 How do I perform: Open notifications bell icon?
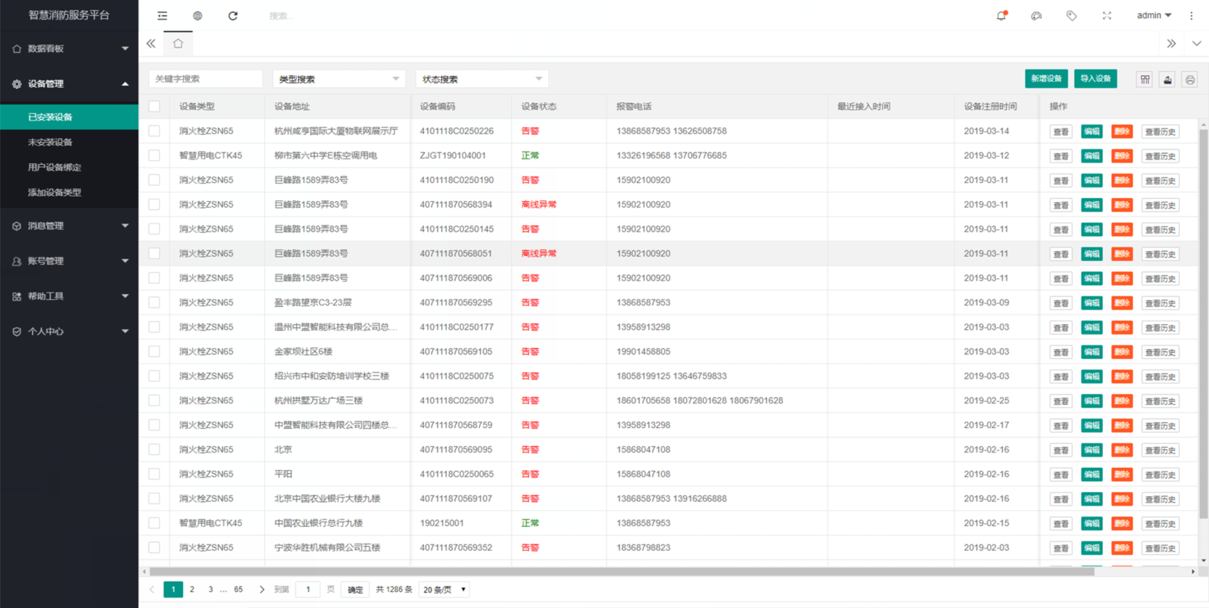coord(1001,15)
